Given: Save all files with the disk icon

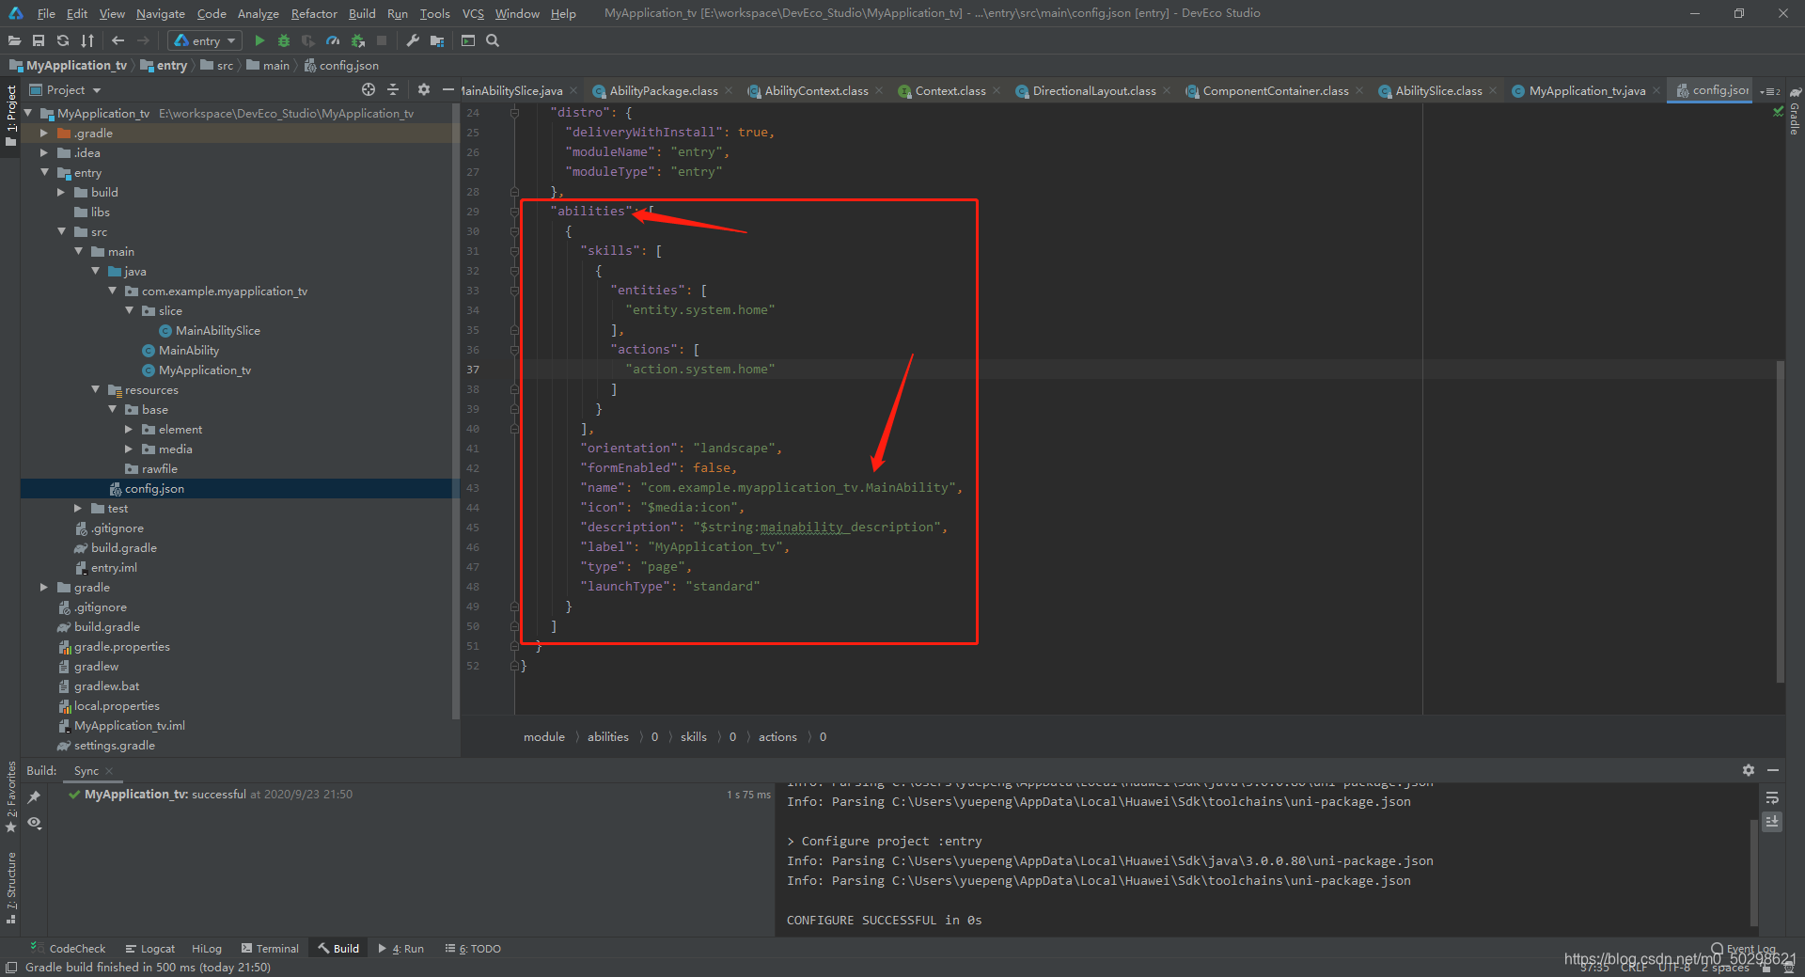Looking at the screenshot, I should tap(39, 40).
